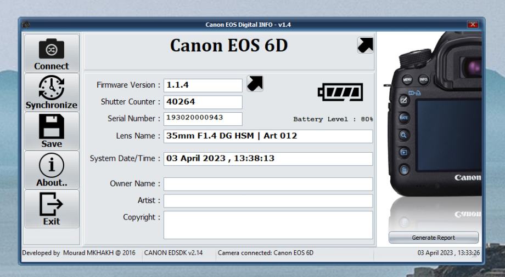Viewport: 505px width, 277px height.
Task: Select the Serial Number field
Action: 203,119
